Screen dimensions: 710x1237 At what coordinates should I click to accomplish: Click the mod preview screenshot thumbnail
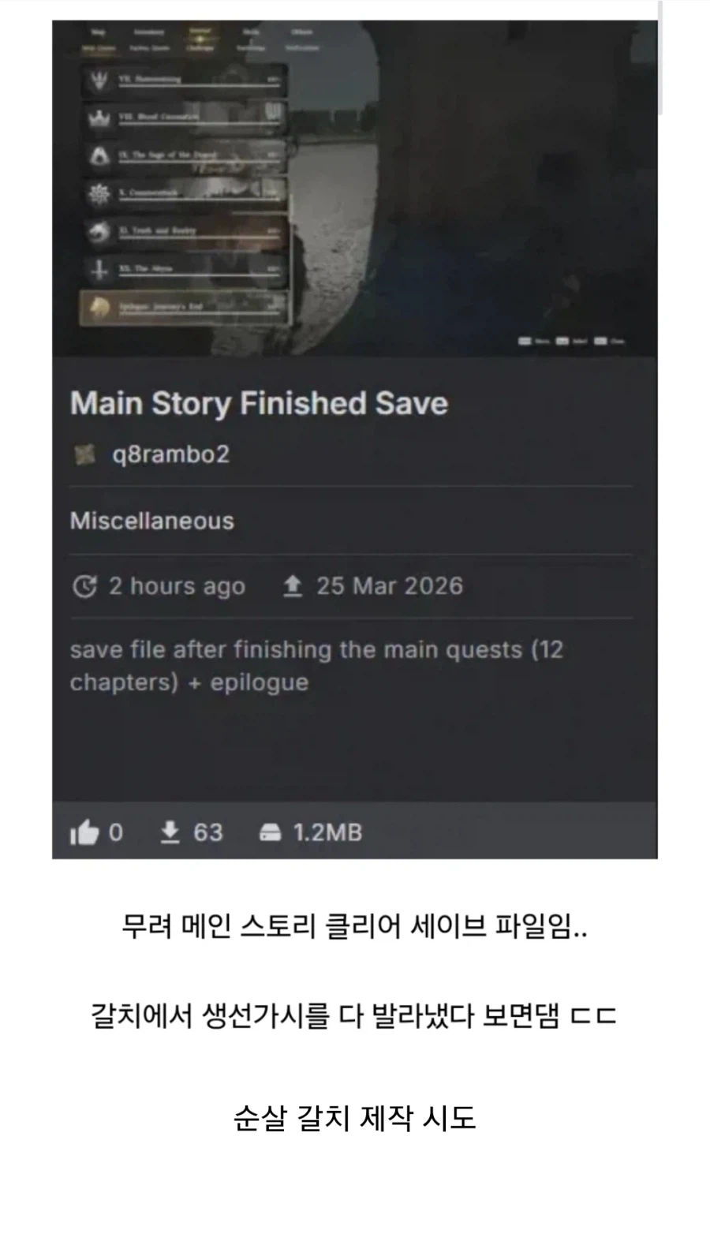tap(354, 188)
